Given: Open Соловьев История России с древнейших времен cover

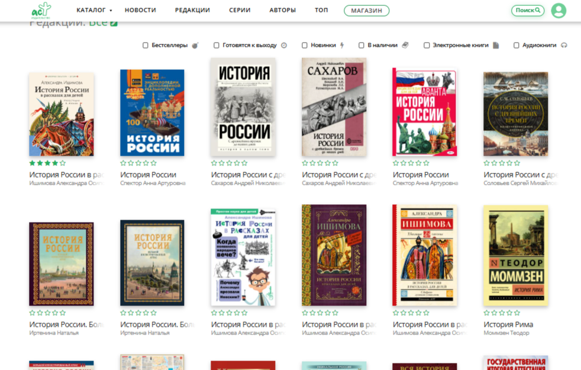Looking at the screenshot, I should click(x=515, y=114).
